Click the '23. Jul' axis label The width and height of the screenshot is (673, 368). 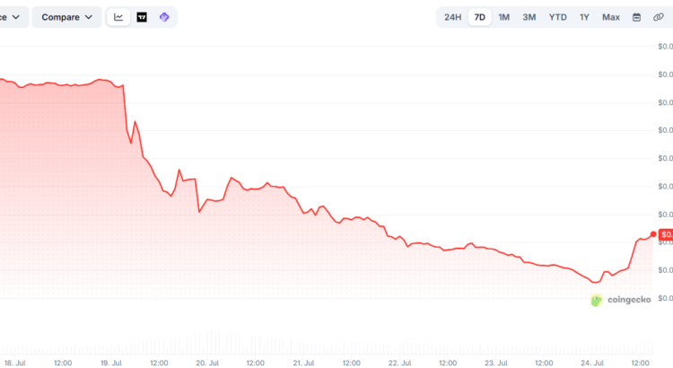click(x=496, y=363)
